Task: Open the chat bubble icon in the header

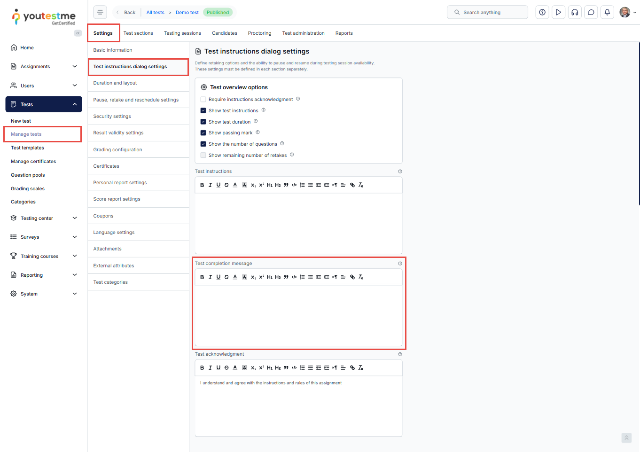Action: point(591,12)
